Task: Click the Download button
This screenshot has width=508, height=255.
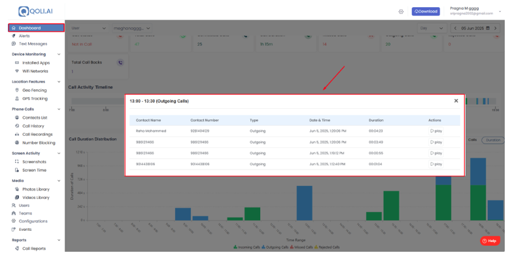Action: [426, 11]
